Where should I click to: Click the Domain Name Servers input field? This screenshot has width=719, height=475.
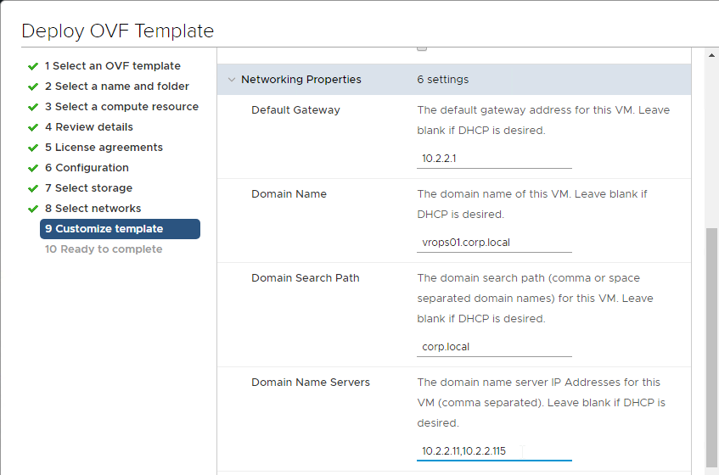(x=494, y=451)
